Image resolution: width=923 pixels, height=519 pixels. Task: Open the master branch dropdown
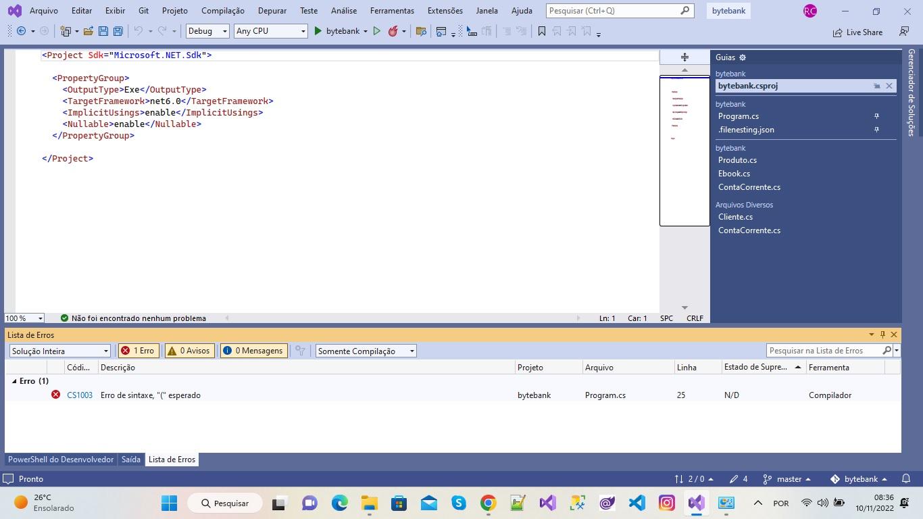(x=787, y=479)
